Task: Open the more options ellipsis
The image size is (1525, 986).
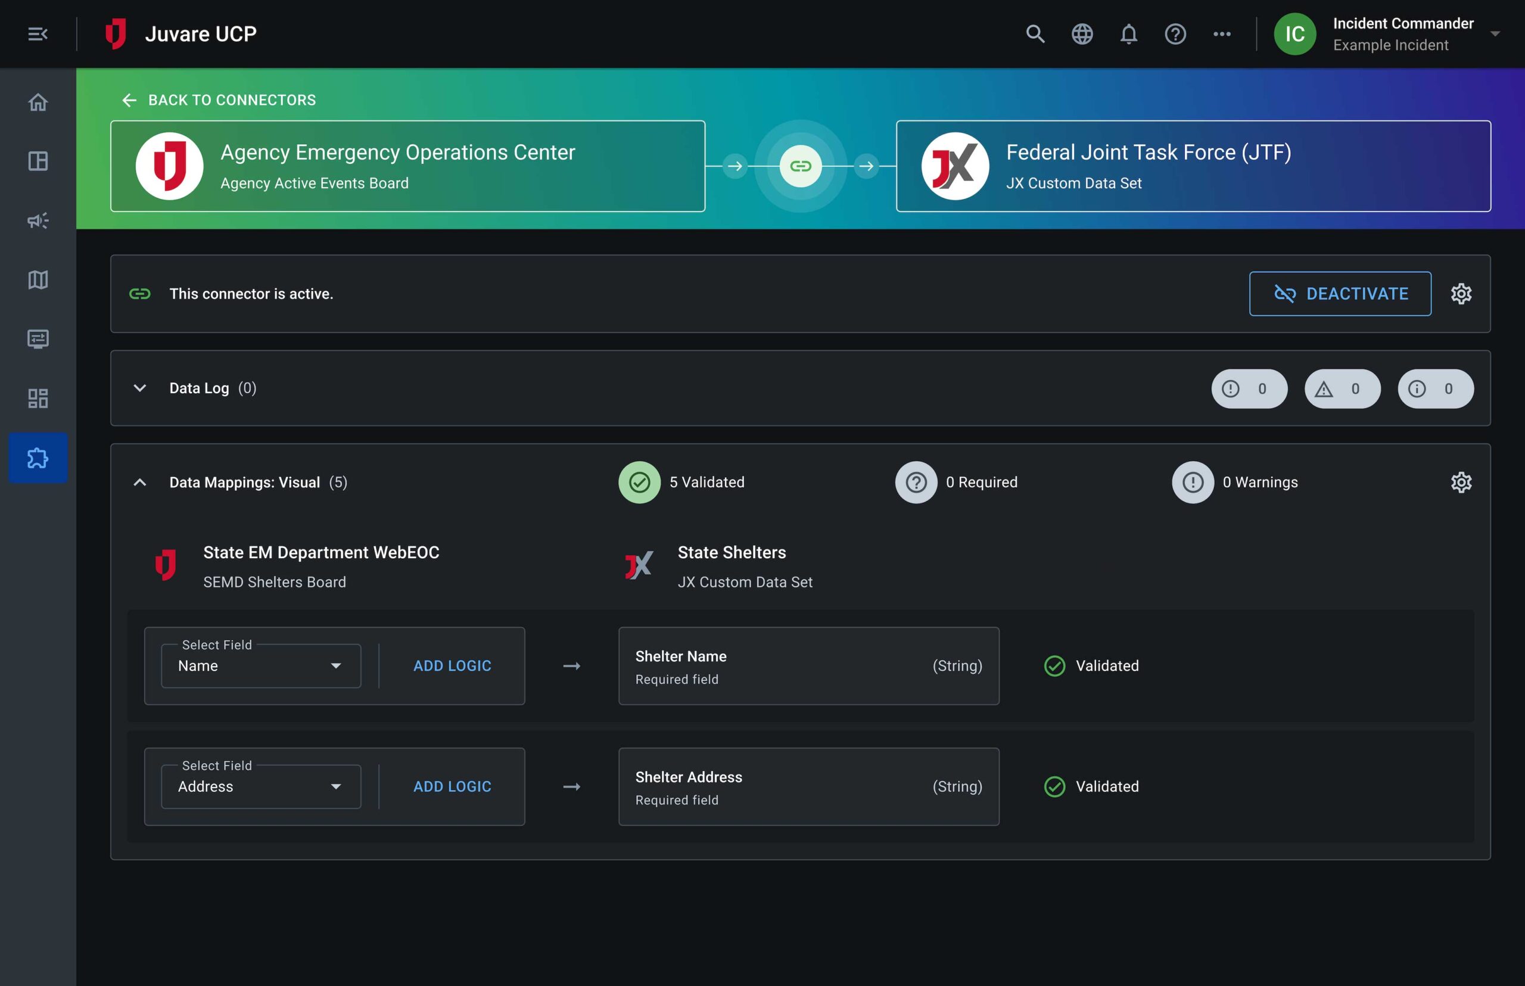Action: tap(1222, 34)
